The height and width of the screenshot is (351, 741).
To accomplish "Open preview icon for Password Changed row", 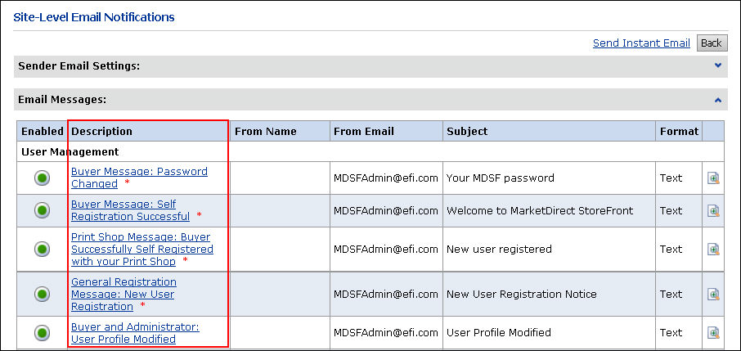I will tap(713, 178).
